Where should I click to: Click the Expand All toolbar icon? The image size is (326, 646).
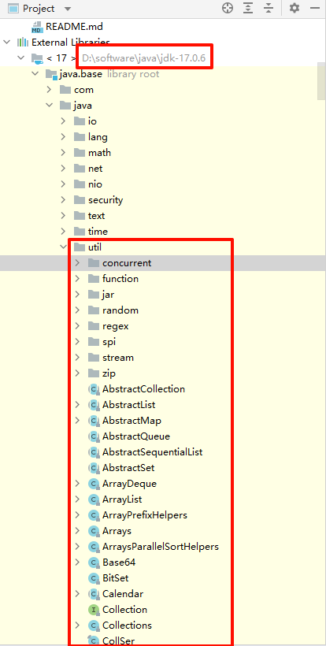pos(248,8)
